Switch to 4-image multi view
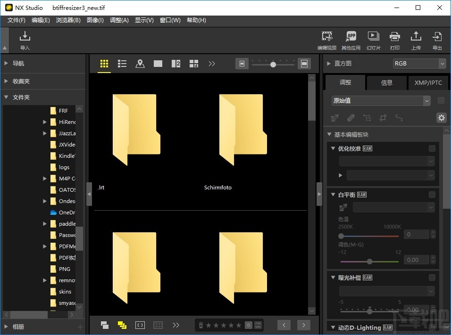The image size is (451, 335). pyautogui.click(x=193, y=63)
